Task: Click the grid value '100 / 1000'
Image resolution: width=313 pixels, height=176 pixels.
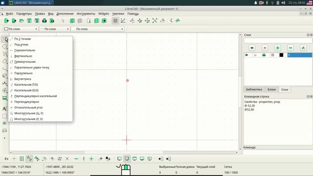Action: pos(231,173)
